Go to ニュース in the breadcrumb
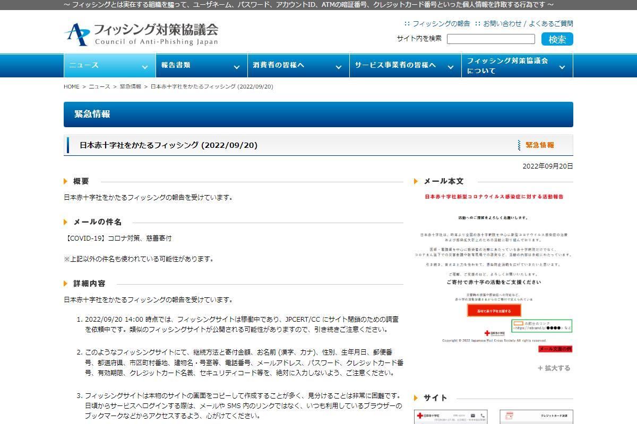Viewport: 637px width, 424px height. (x=99, y=86)
